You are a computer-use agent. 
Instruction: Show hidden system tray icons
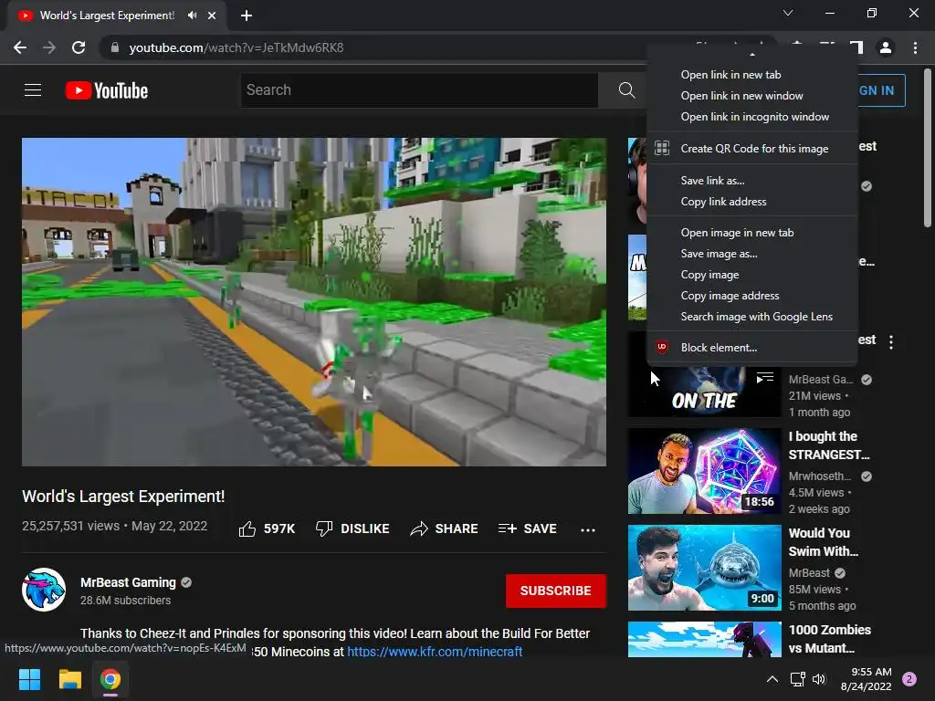tap(772, 679)
